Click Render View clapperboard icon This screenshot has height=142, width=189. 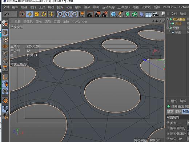coord(90,14)
